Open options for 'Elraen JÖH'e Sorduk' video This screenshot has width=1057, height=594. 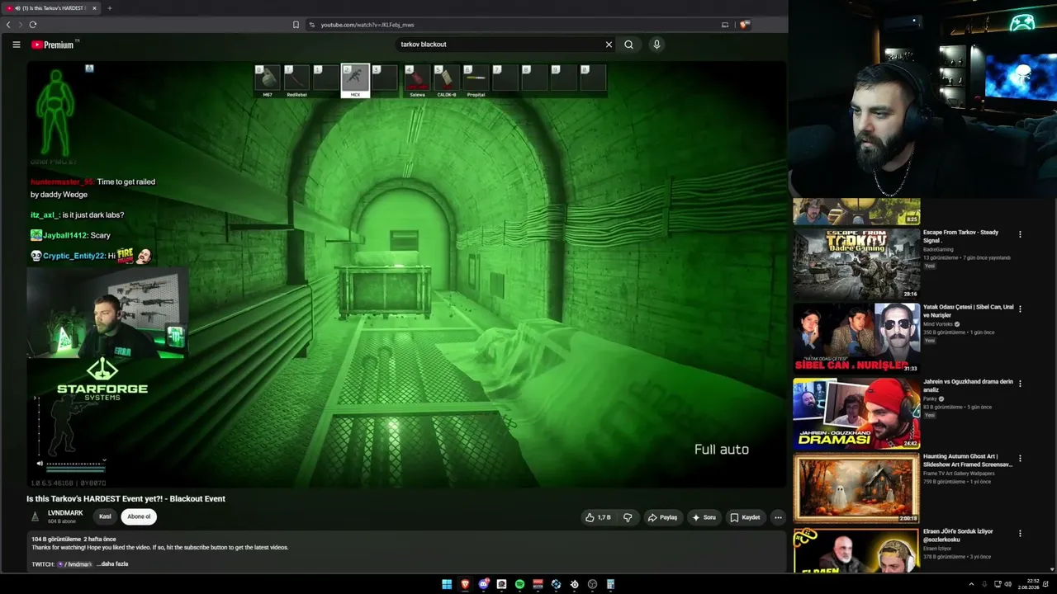pyautogui.click(x=1020, y=533)
